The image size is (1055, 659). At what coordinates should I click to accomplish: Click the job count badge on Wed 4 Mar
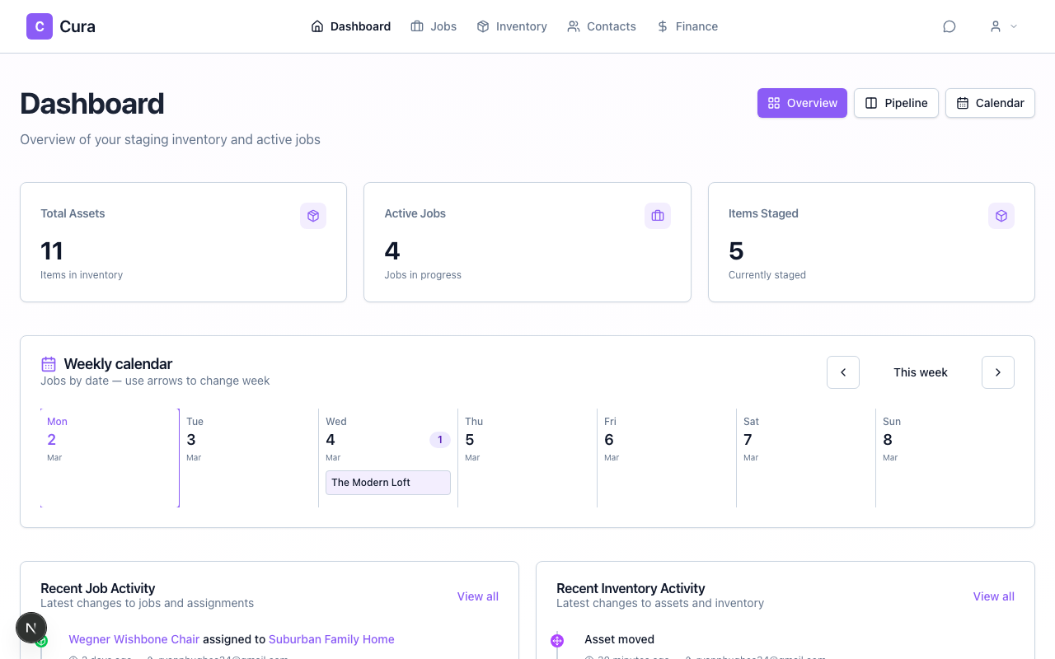[439, 439]
